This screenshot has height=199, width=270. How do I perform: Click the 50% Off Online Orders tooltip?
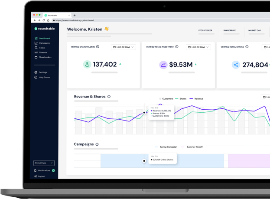click(x=163, y=158)
